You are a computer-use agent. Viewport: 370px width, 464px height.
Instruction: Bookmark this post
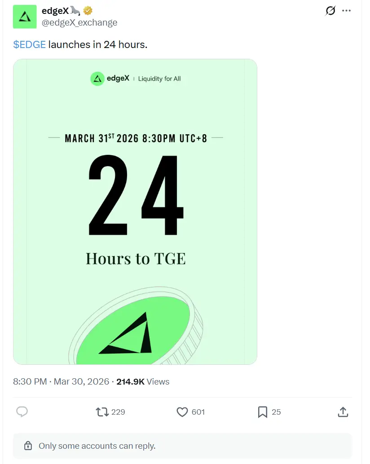click(263, 411)
